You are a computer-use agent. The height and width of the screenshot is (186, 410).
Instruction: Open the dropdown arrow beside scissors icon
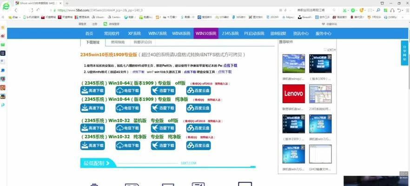click(349, 10)
